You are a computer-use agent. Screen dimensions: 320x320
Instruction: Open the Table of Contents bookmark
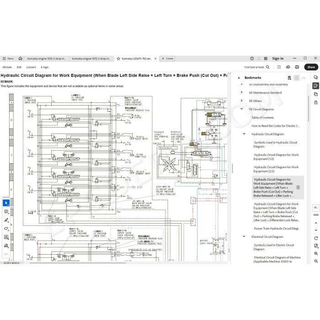click(262, 117)
